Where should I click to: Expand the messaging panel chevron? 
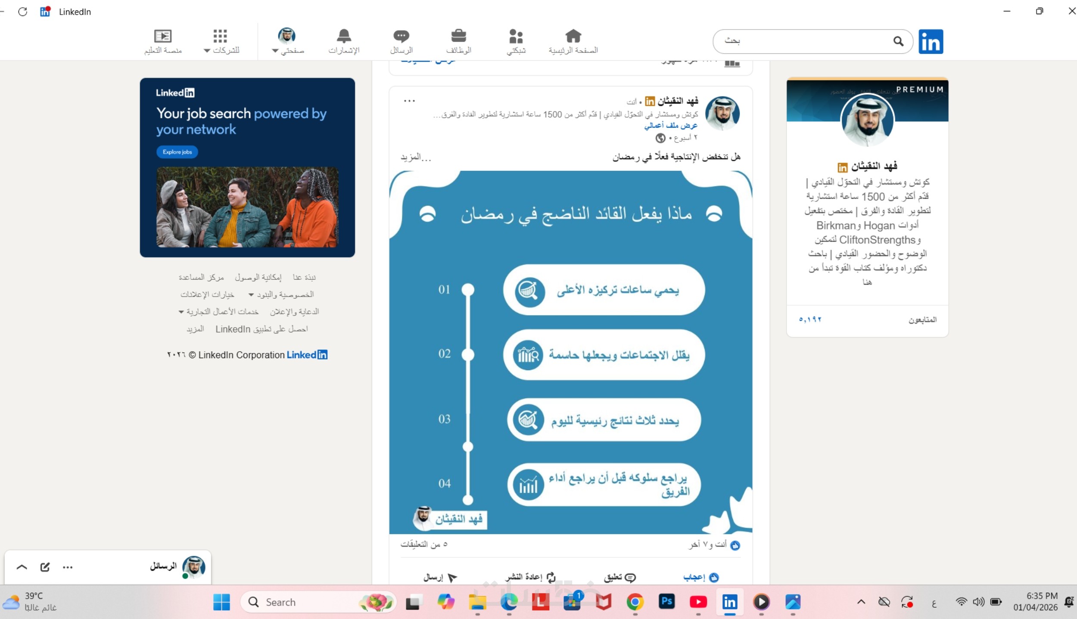(x=22, y=567)
